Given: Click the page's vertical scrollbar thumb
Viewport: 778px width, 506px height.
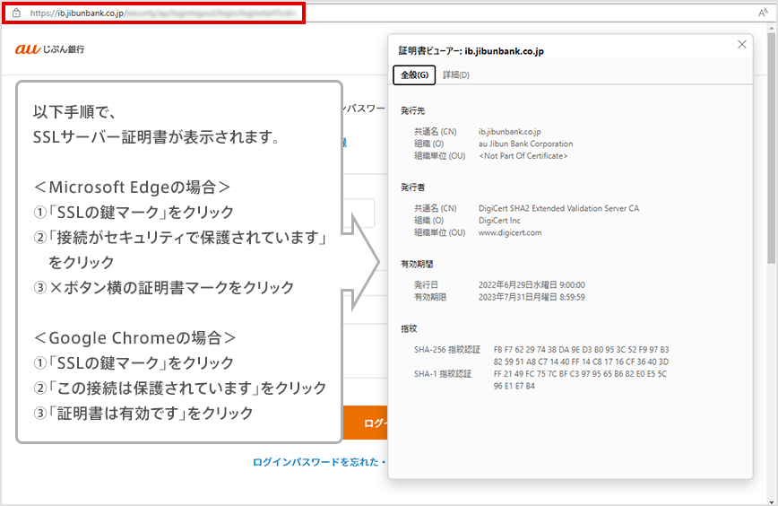Looking at the screenshot, I should 772,144.
